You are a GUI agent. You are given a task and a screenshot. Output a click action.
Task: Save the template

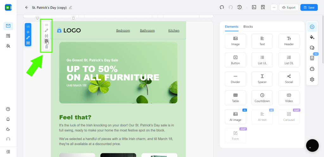click(309, 7)
